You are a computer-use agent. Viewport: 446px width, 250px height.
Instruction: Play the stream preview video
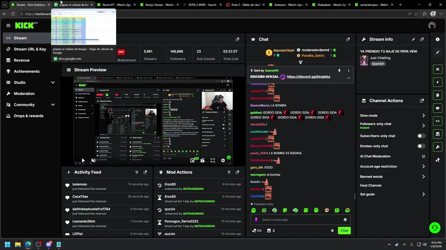coord(83,160)
